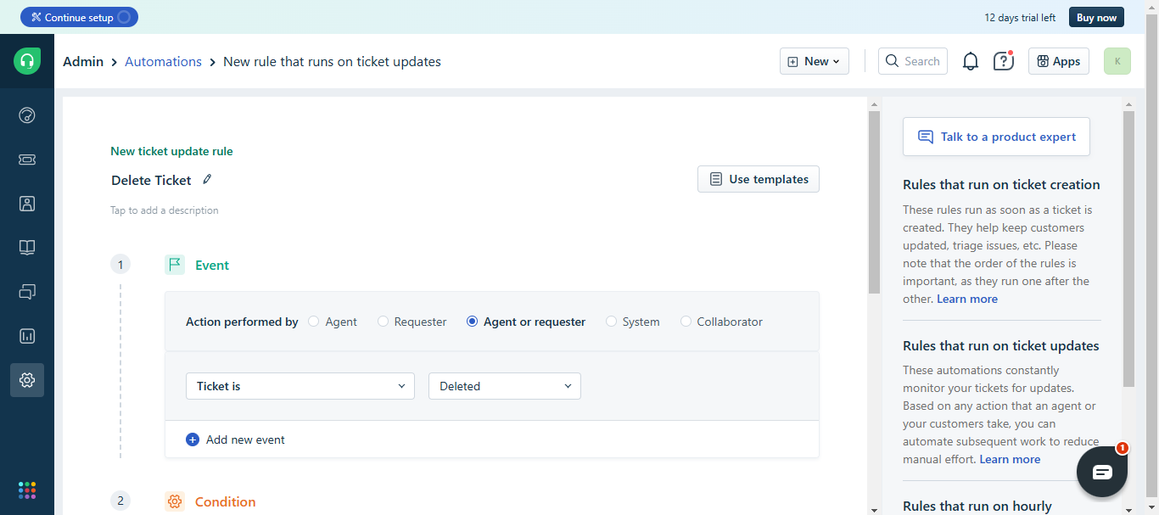Screen dimensions: 1159x515
Task: Open the Deleted value dropdown
Action: 505,386
